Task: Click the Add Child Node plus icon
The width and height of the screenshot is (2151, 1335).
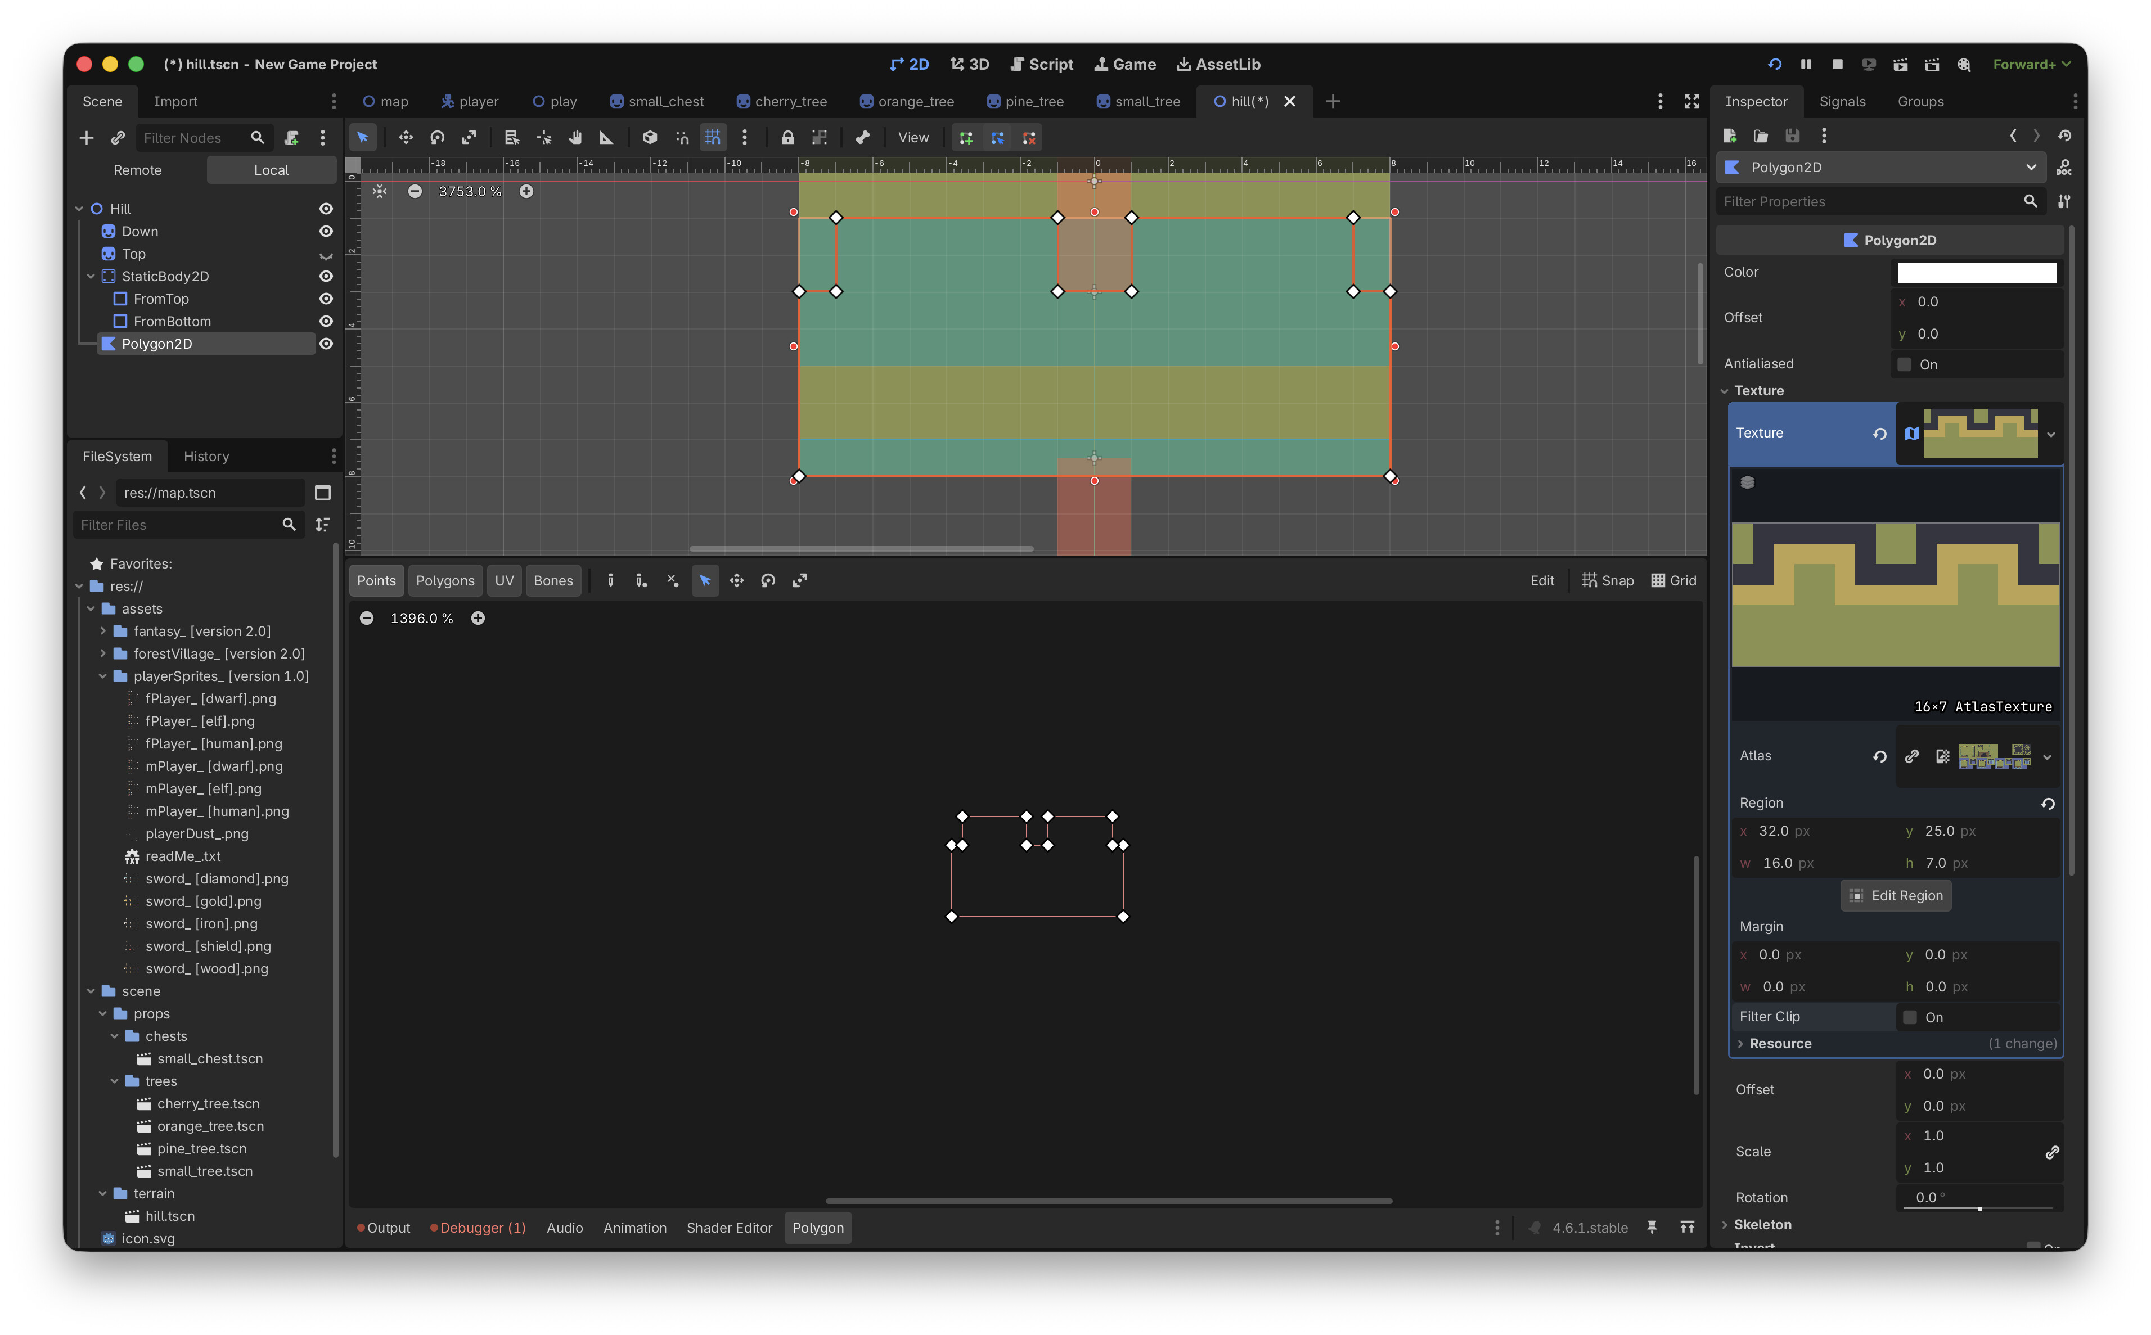Action: click(x=87, y=138)
